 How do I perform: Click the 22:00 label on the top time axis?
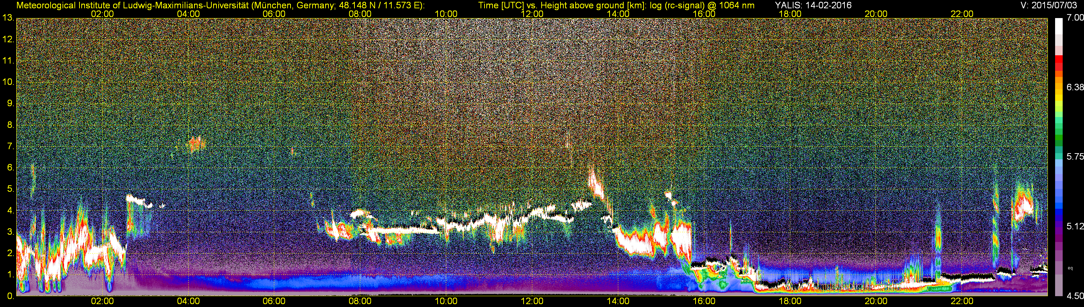coord(962,14)
